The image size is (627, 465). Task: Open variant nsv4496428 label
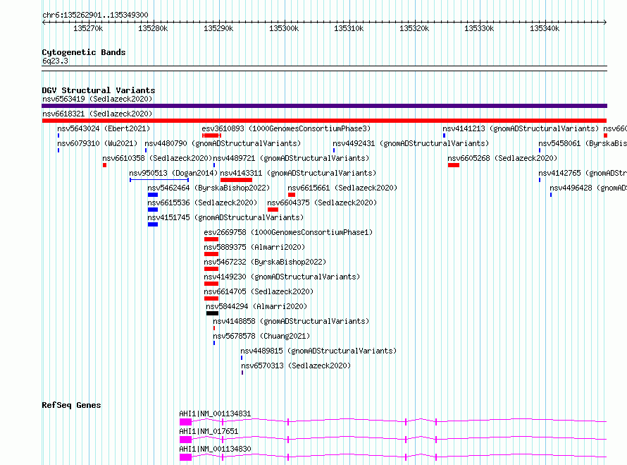(x=588, y=188)
